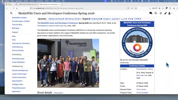Select the MediaWiki Users and Developers tab
The image size is (178, 100).
50,4
